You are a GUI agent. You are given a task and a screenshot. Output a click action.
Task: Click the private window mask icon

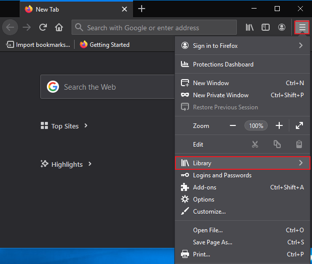point(185,95)
